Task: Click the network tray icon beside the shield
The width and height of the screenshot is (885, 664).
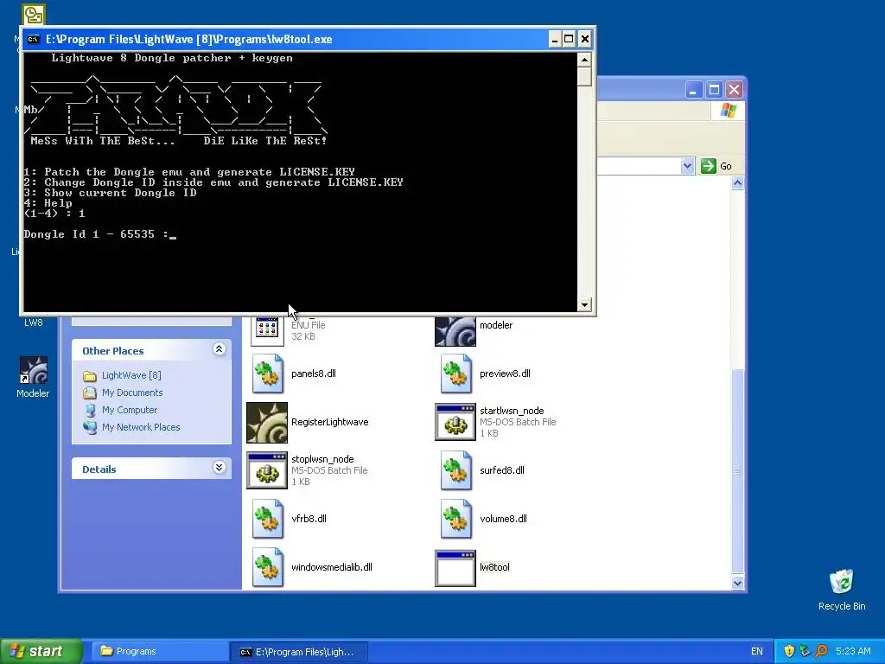Action: click(805, 651)
